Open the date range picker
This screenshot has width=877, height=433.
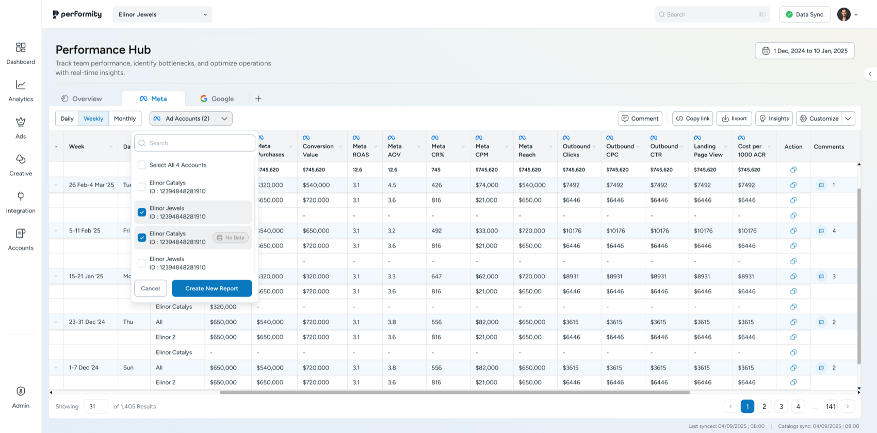(x=805, y=51)
